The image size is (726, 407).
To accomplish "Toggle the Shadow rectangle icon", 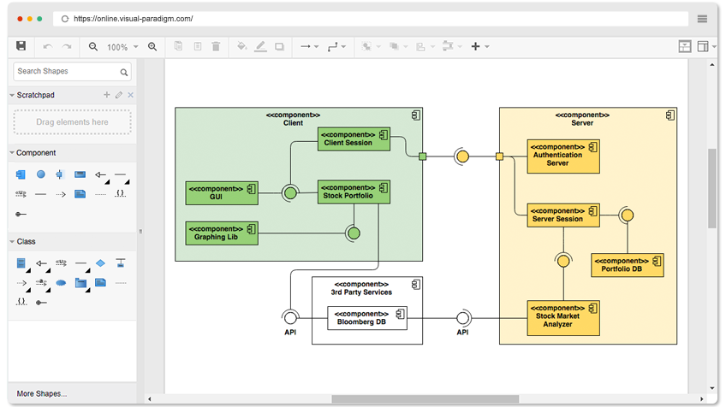I will [279, 47].
